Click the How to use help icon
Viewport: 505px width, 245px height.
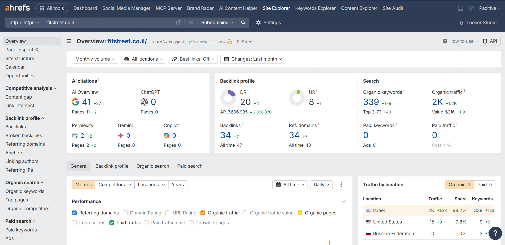pyautogui.click(x=445, y=41)
